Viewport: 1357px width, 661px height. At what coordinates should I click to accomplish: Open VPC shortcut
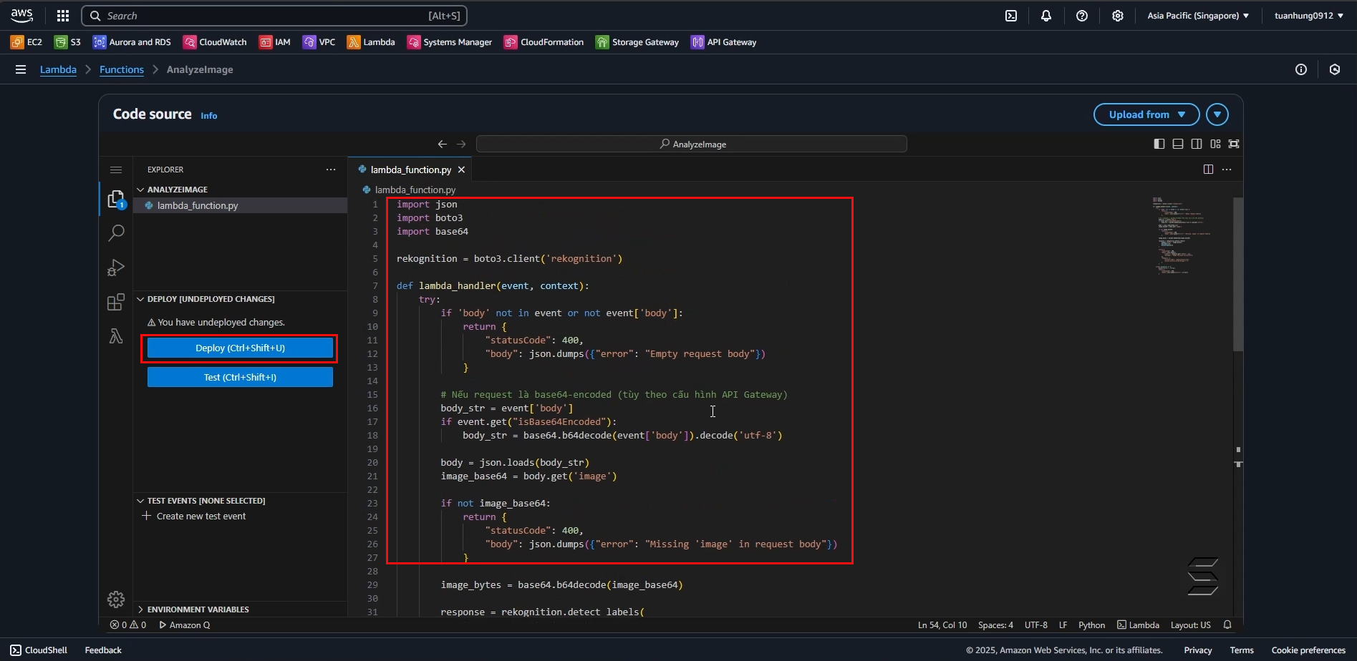coord(319,42)
